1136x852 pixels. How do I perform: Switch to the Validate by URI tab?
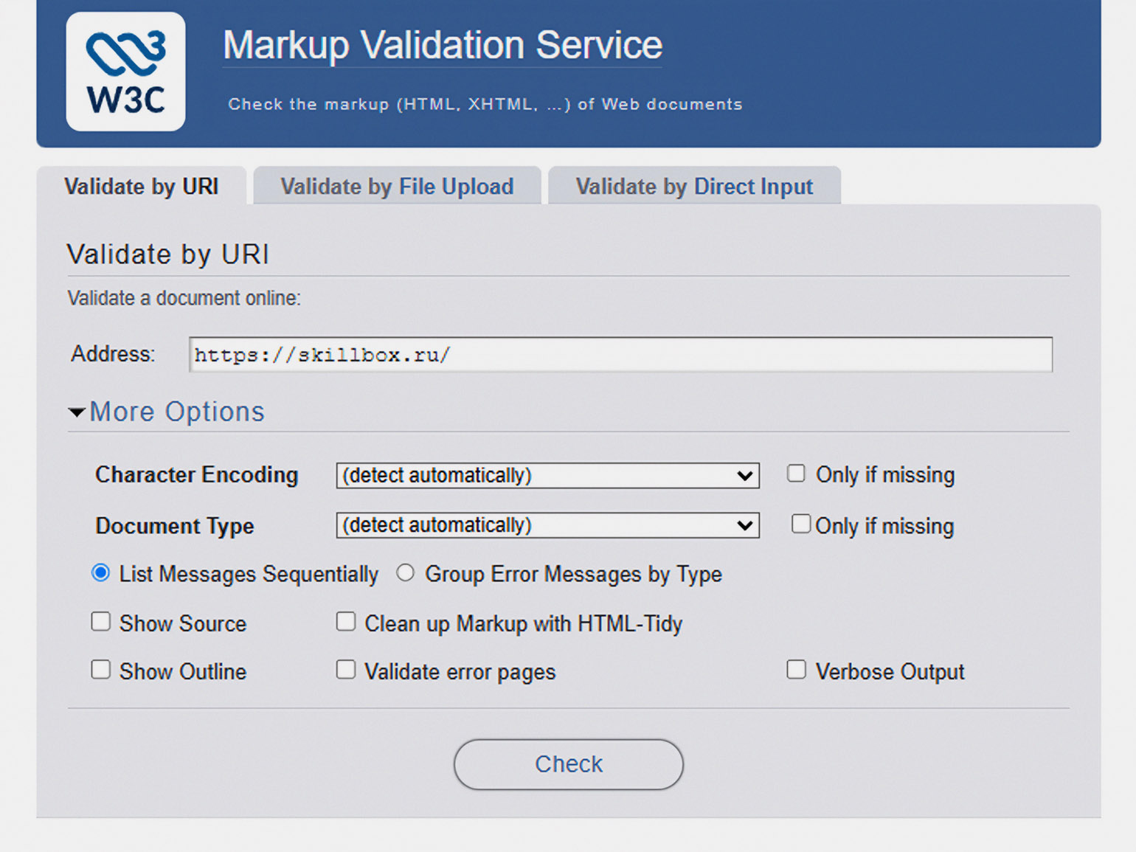[141, 187]
